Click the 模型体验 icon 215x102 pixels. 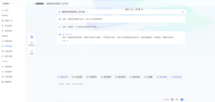[3, 41]
